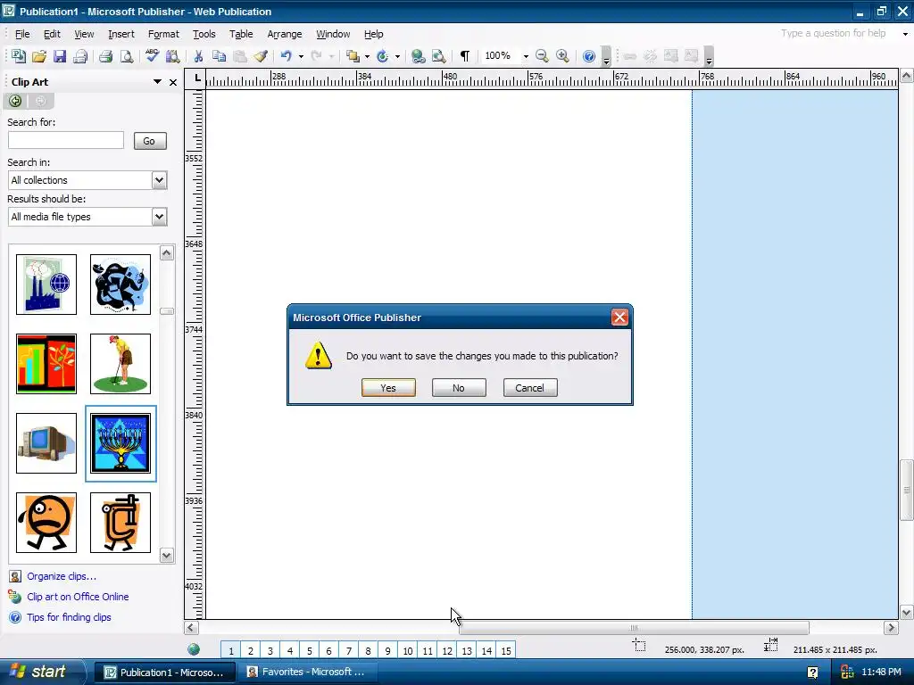This screenshot has width=914, height=685.
Task: Click the Format Painter brush icon
Action: click(261, 56)
